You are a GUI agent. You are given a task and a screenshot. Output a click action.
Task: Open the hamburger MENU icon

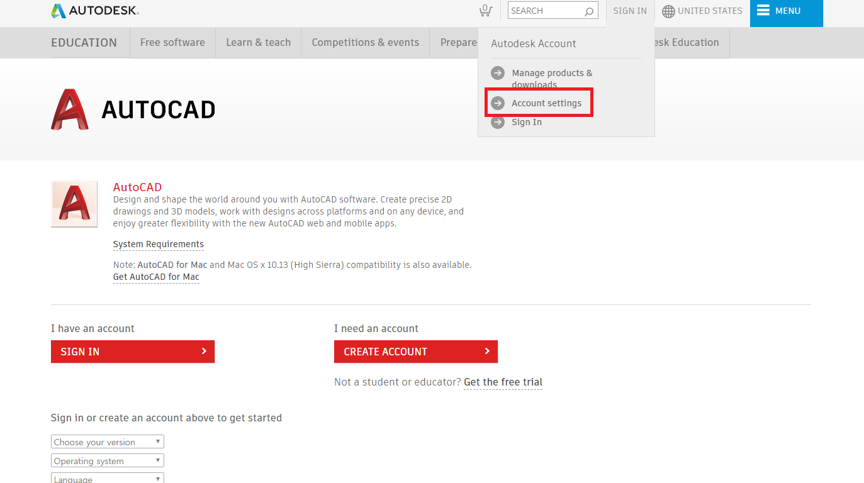pyautogui.click(x=763, y=10)
